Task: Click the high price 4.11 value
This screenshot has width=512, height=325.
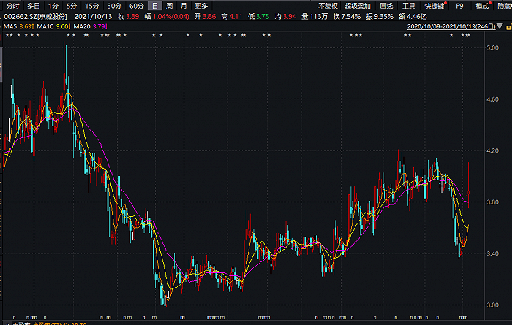Action: coord(236,17)
